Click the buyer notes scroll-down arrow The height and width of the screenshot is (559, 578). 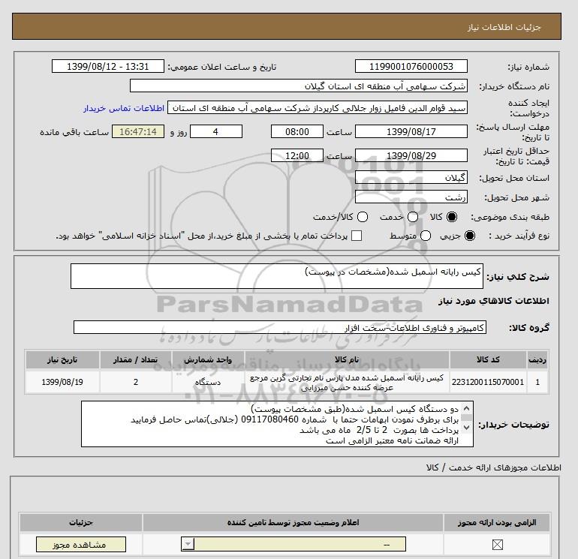(466, 427)
